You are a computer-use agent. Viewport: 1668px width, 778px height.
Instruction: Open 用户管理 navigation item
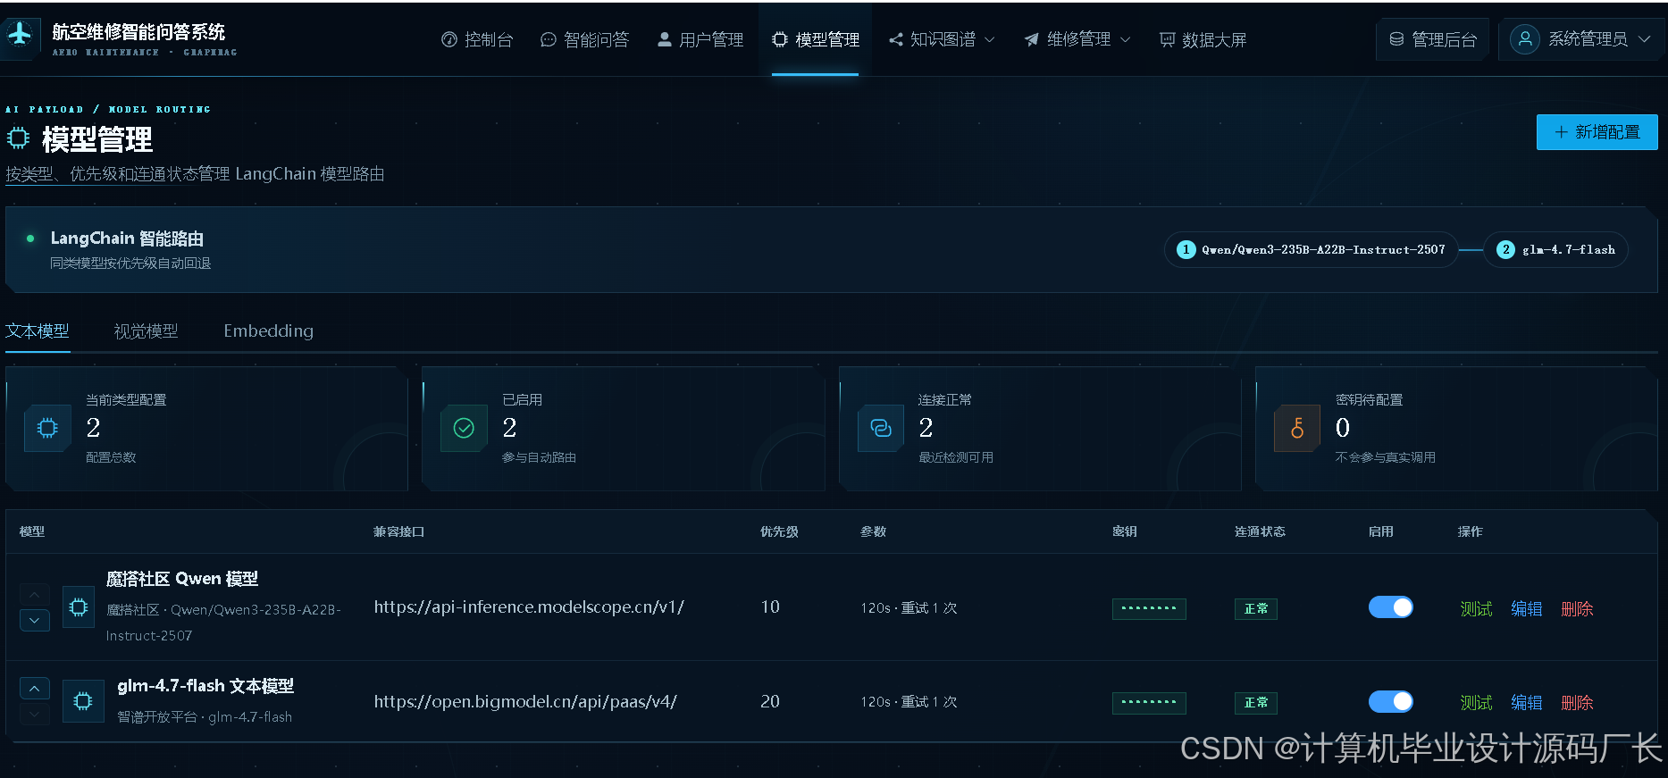(x=700, y=39)
